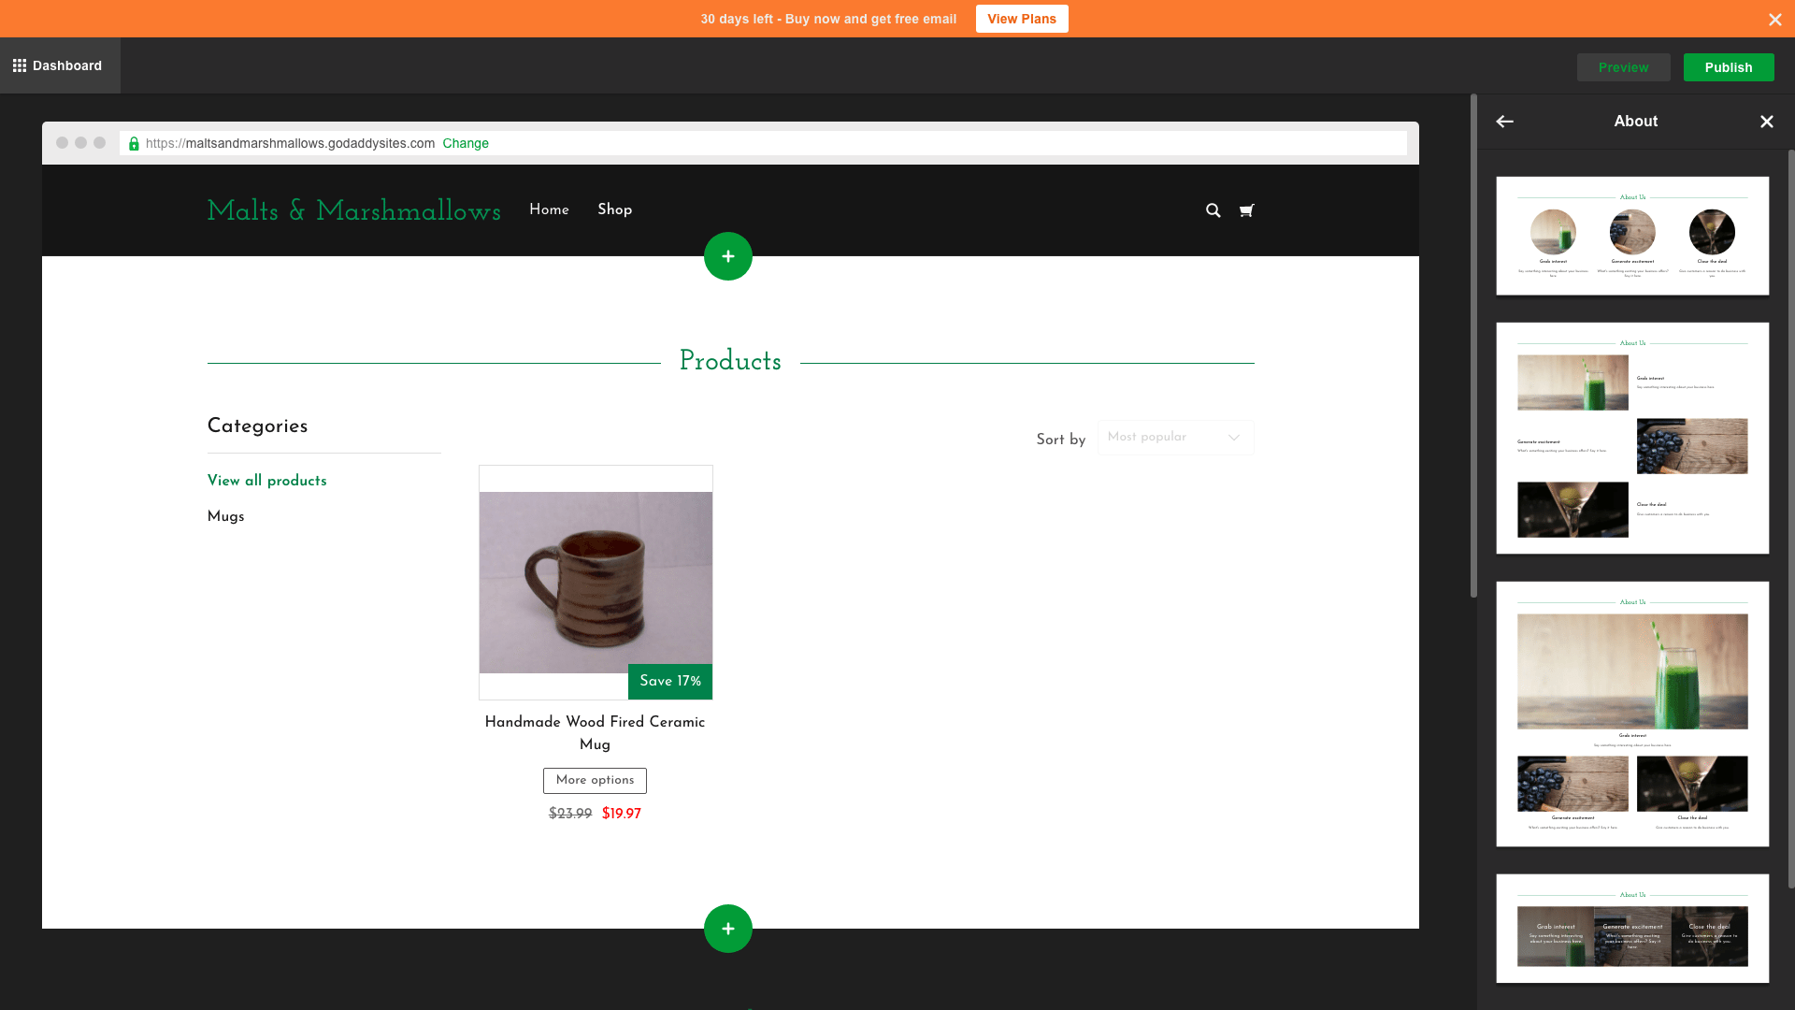Open the site search magnifier icon

1213,210
